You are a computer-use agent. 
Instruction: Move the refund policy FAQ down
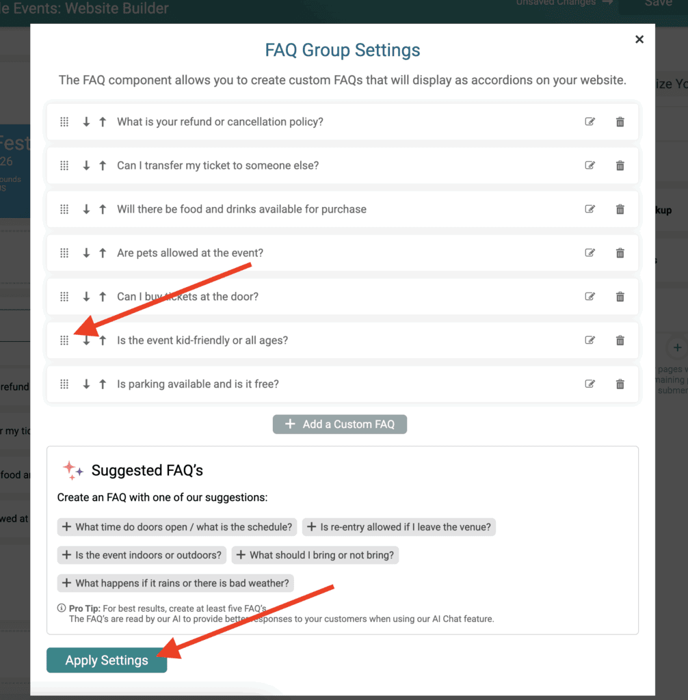tap(86, 122)
